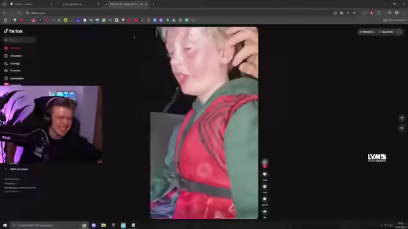Open the video comments bubble icon
This screenshot has width=408, height=229.
tap(265, 186)
